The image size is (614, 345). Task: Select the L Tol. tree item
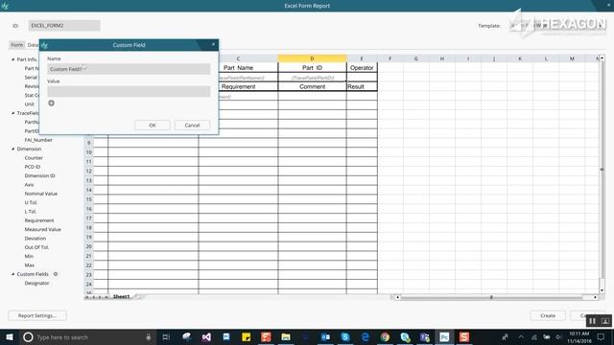(31, 212)
